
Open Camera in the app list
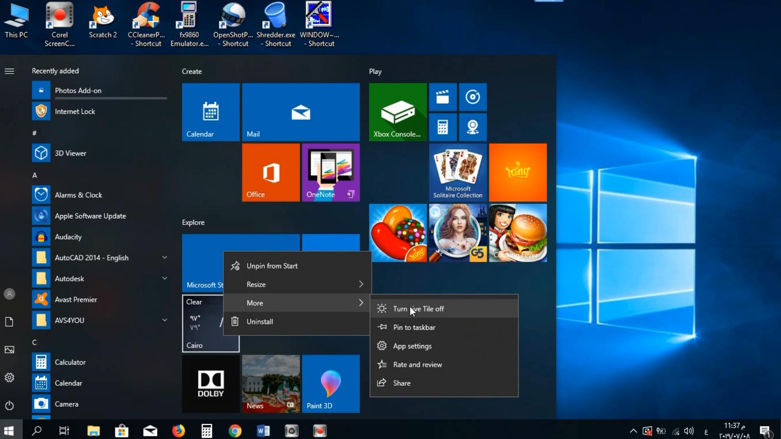[100, 404]
